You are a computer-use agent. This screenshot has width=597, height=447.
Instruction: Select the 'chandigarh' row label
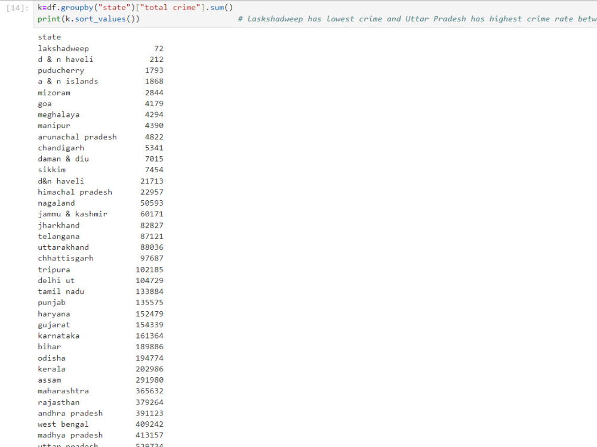(61, 148)
